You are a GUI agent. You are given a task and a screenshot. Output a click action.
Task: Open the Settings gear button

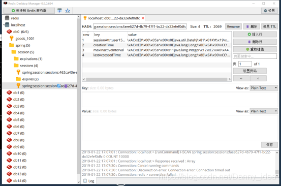tap(269, 11)
